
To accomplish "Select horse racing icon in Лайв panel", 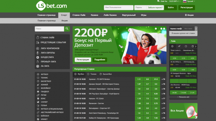I will pos(179,46).
